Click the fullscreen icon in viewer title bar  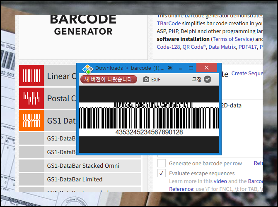point(170,67)
